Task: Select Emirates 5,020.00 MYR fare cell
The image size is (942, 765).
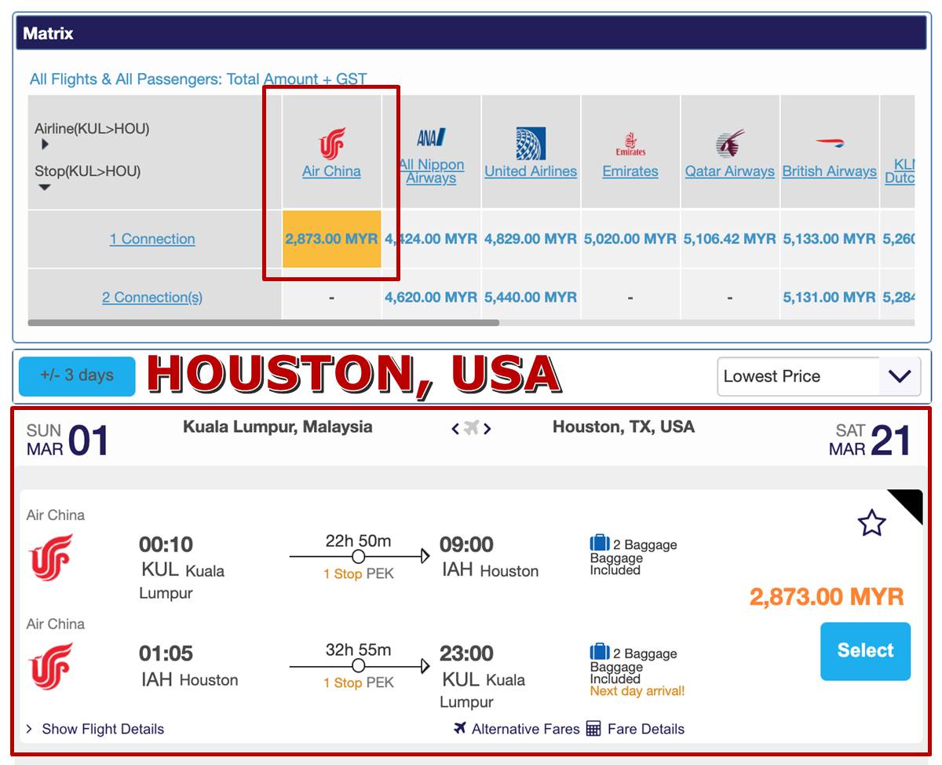Action: (630, 239)
